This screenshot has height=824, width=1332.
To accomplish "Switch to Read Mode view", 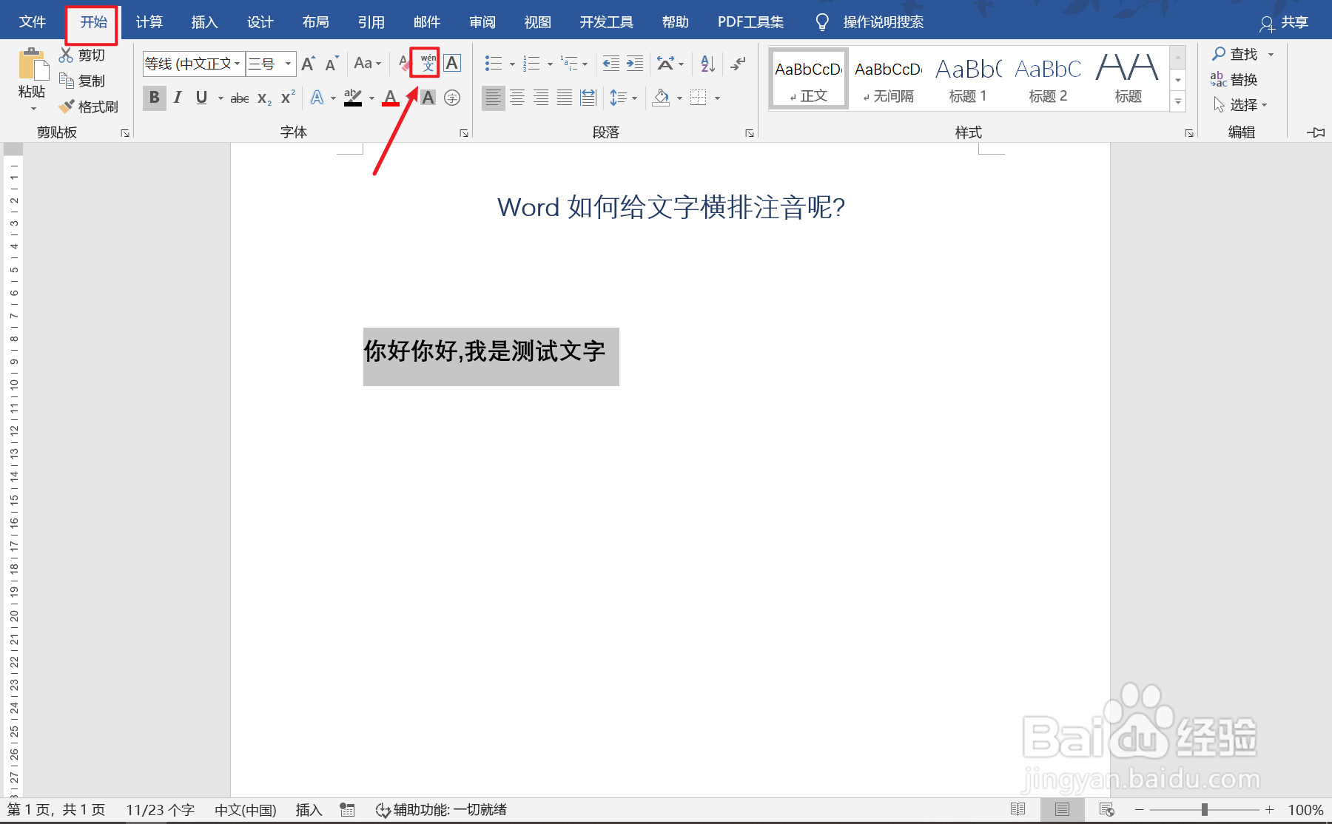I will (x=1018, y=809).
